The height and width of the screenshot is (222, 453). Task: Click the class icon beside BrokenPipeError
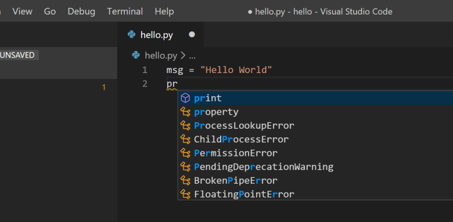tap(185, 181)
